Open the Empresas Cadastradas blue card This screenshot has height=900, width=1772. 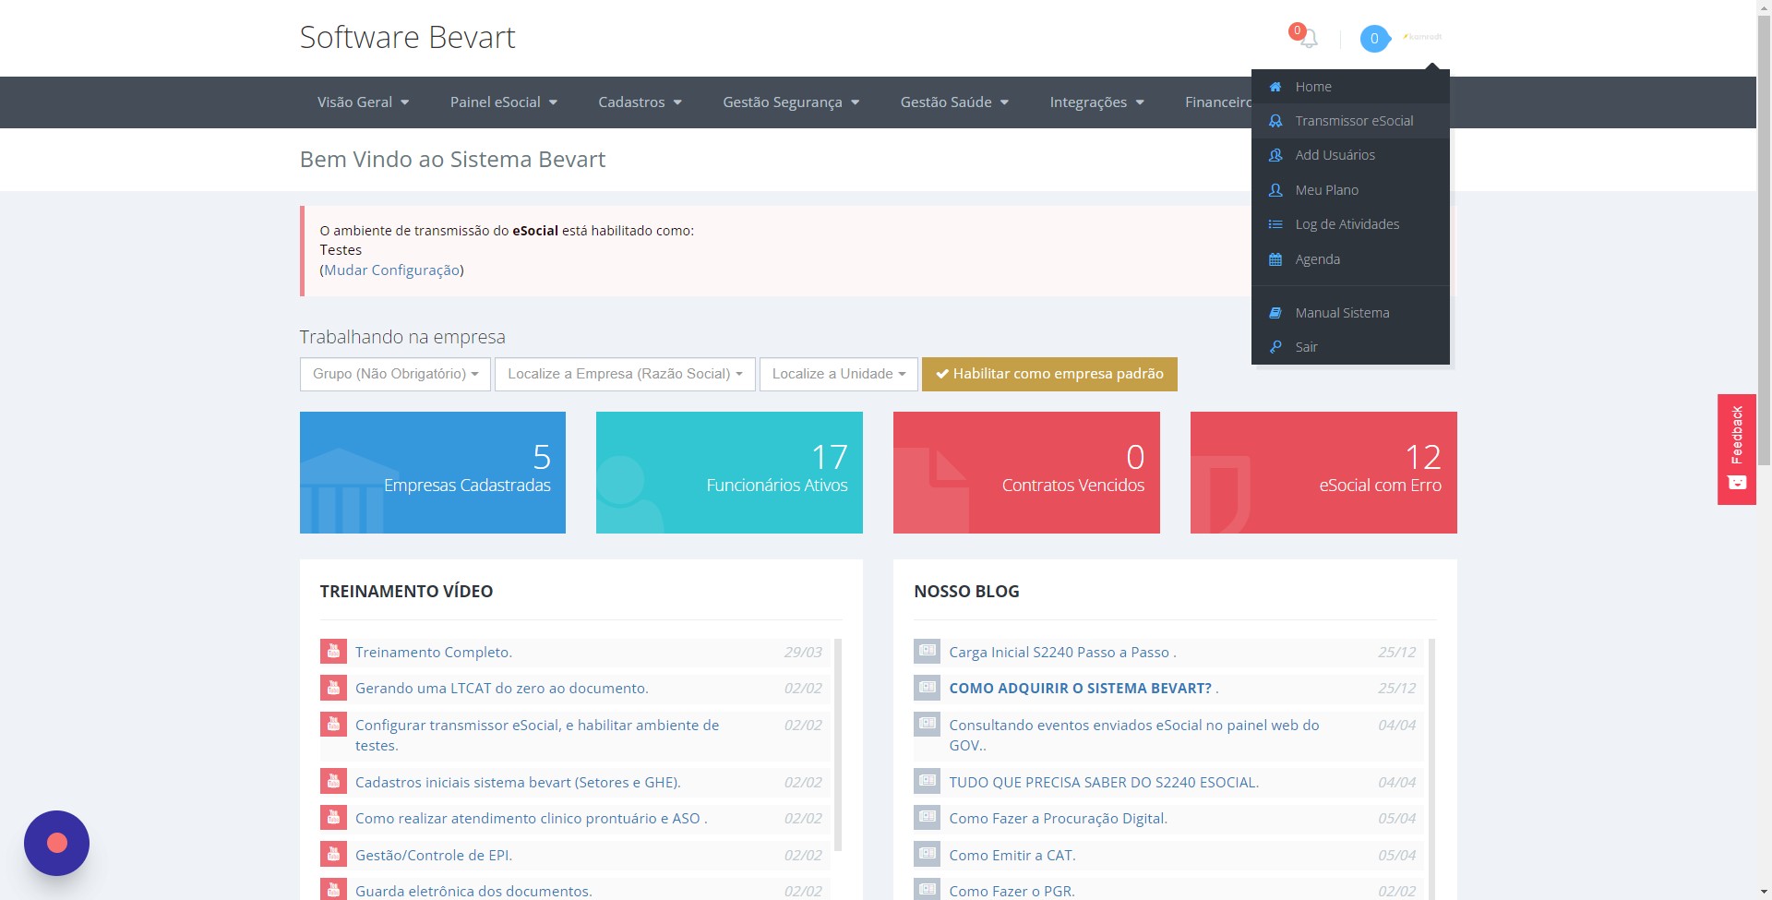coord(433,473)
